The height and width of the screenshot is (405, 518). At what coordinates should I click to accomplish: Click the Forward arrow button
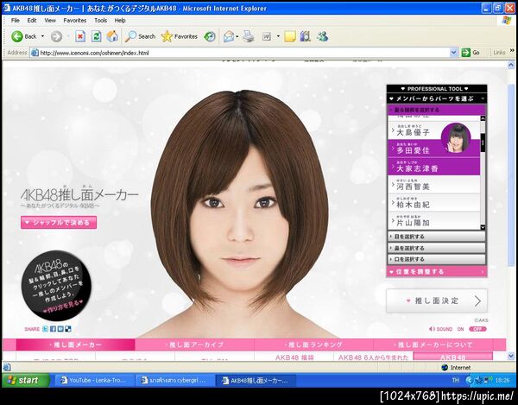tap(56, 36)
